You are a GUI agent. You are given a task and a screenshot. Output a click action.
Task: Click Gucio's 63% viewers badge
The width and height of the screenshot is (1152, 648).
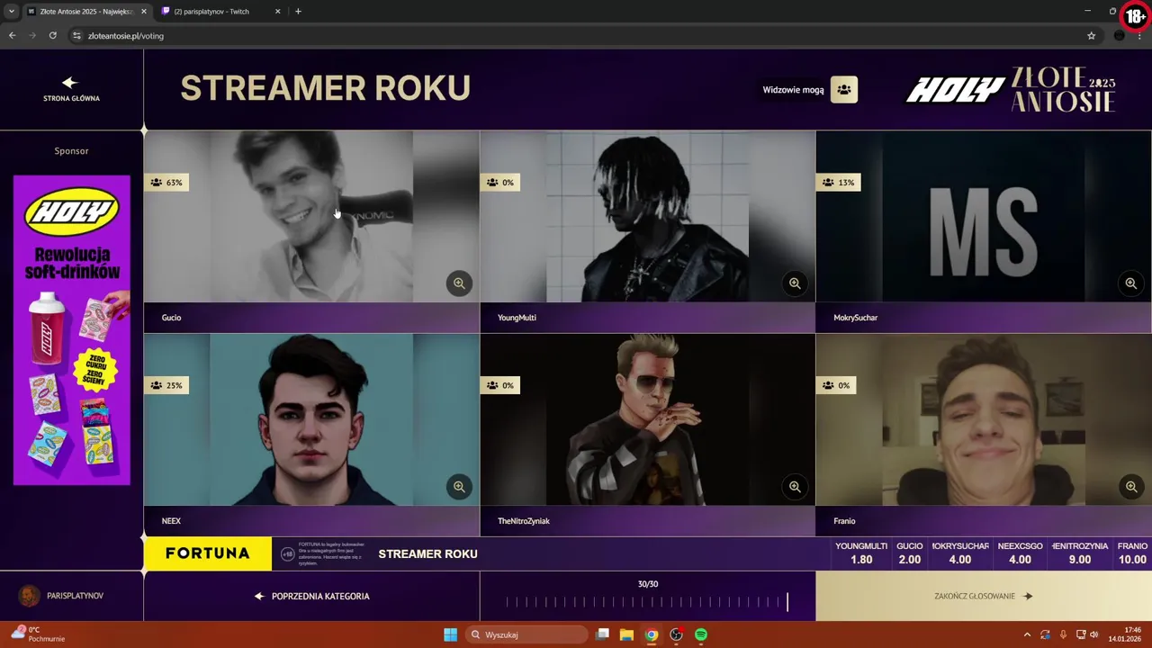pos(166,182)
